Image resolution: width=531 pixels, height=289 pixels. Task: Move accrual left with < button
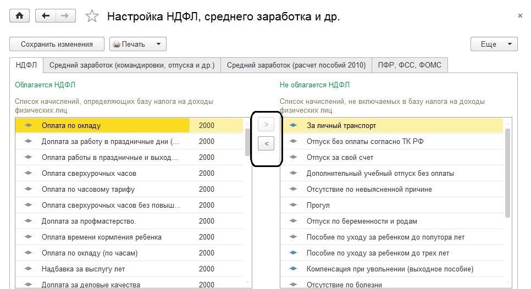[266, 143]
